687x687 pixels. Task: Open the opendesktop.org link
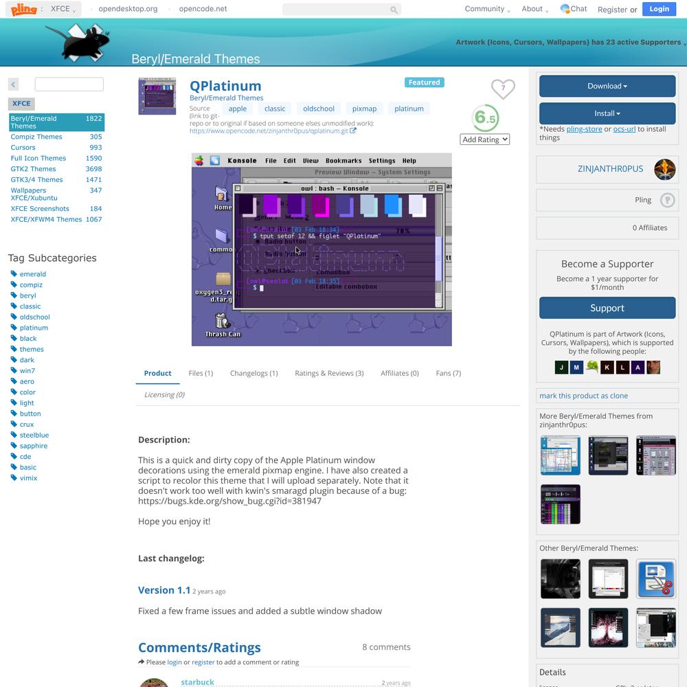tap(128, 9)
